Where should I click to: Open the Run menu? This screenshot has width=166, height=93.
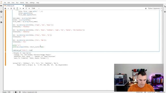point(17,3)
